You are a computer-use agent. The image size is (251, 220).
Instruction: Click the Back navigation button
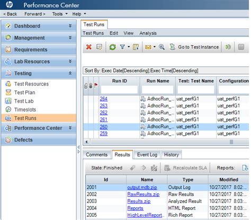tap(10, 14)
